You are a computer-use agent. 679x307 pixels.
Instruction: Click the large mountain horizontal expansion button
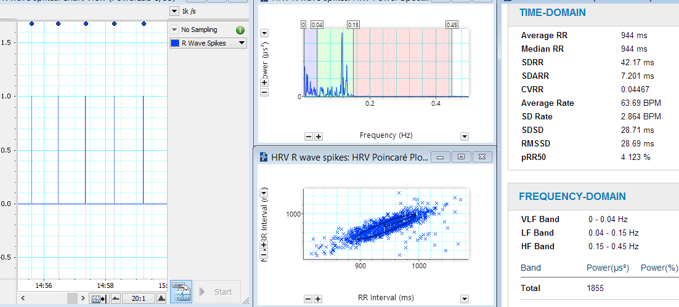[x=161, y=298]
